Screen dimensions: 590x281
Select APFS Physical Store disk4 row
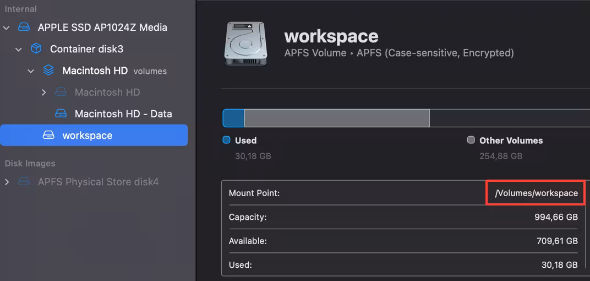tap(98, 182)
